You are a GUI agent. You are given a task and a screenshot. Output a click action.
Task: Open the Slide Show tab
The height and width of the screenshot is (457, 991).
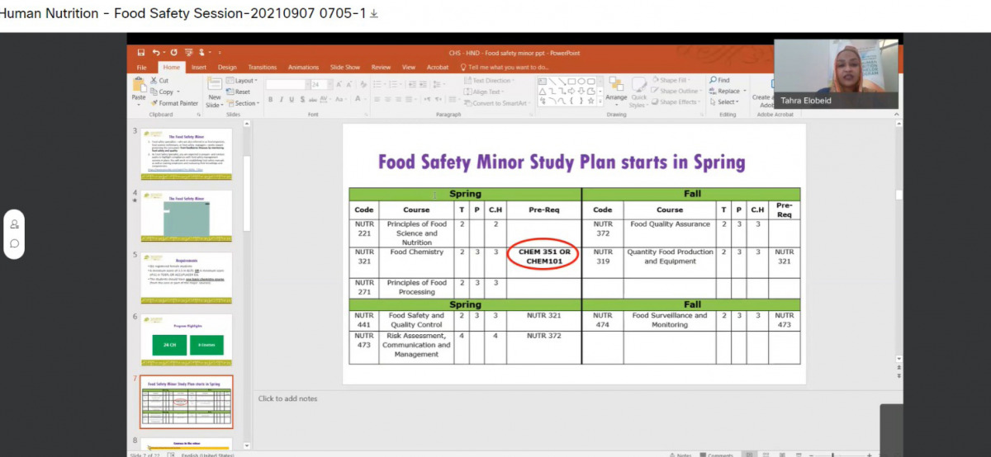345,68
